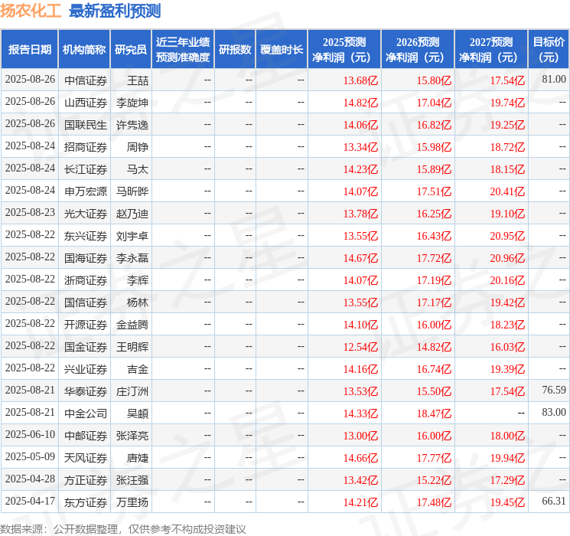
Task: Click researcher name 张汪强
Action: pos(132,480)
